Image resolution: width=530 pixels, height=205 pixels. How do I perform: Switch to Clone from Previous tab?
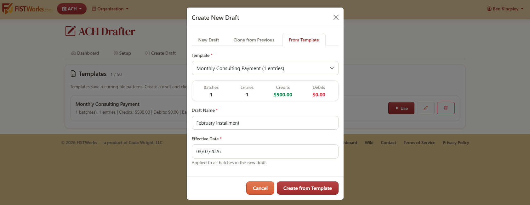(x=254, y=40)
